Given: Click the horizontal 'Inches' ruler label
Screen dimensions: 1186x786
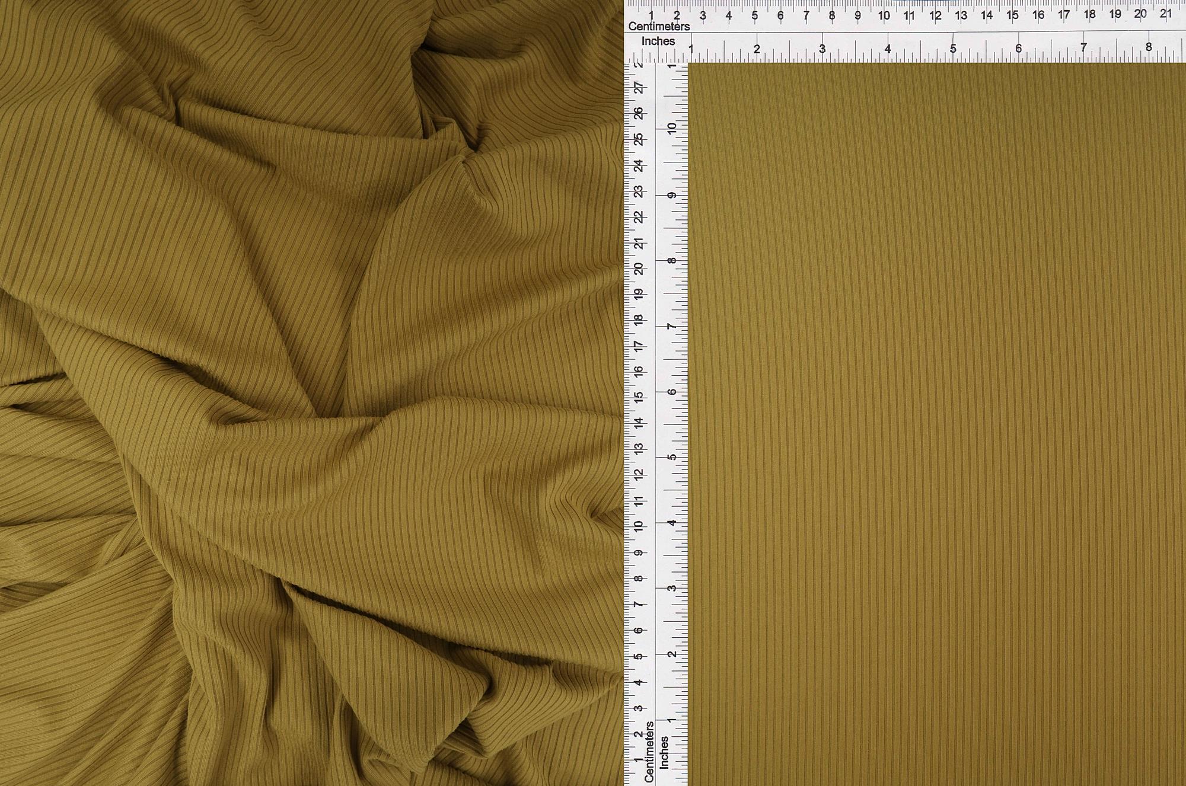Looking at the screenshot, I should point(658,41).
